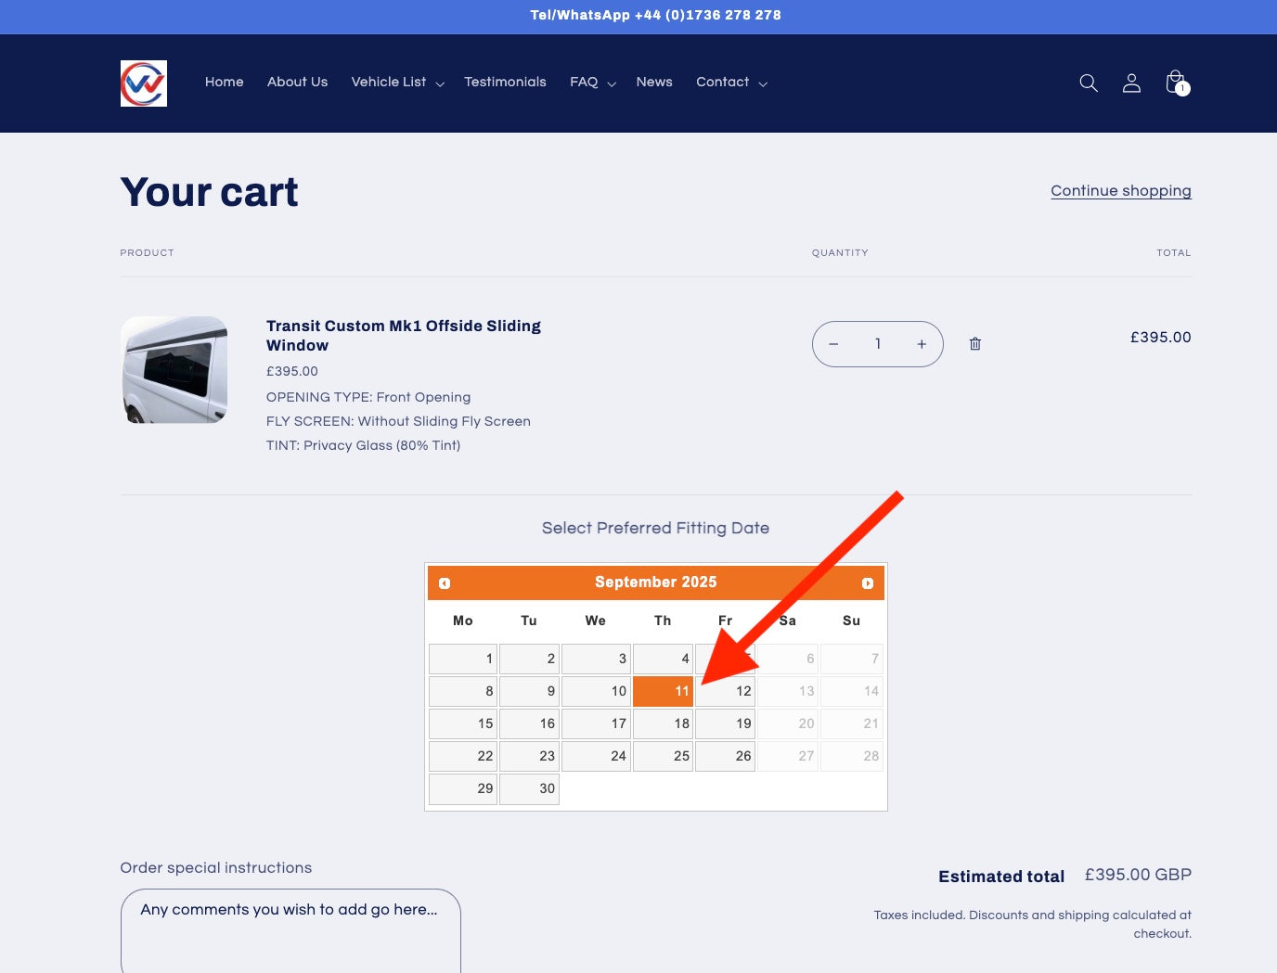This screenshot has height=973, width=1277.
Task: Open the shopping cart bag icon
Action: pyautogui.click(x=1177, y=83)
